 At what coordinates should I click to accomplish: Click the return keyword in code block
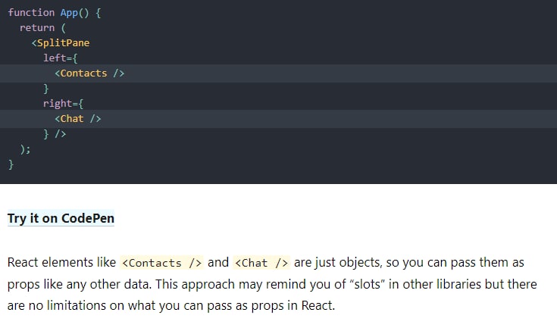coord(37,27)
